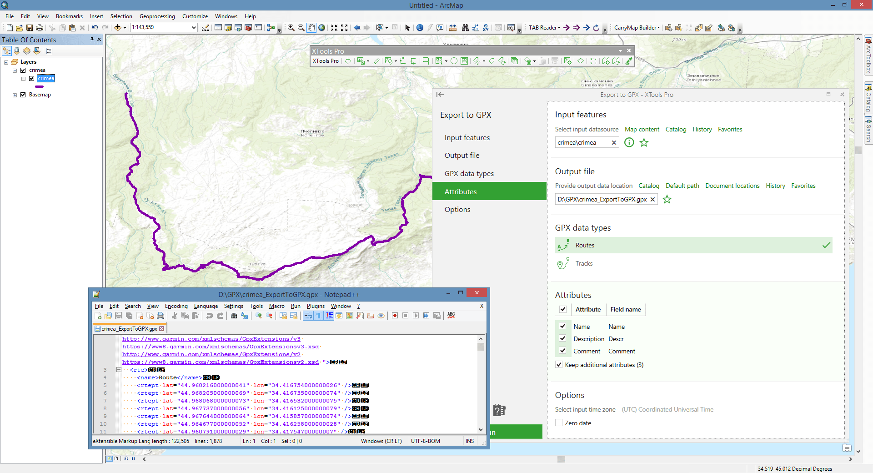The height and width of the screenshot is (473, 873).
Task: Click the XTools Pro eyedropper icon
Action: pos(629,61)
